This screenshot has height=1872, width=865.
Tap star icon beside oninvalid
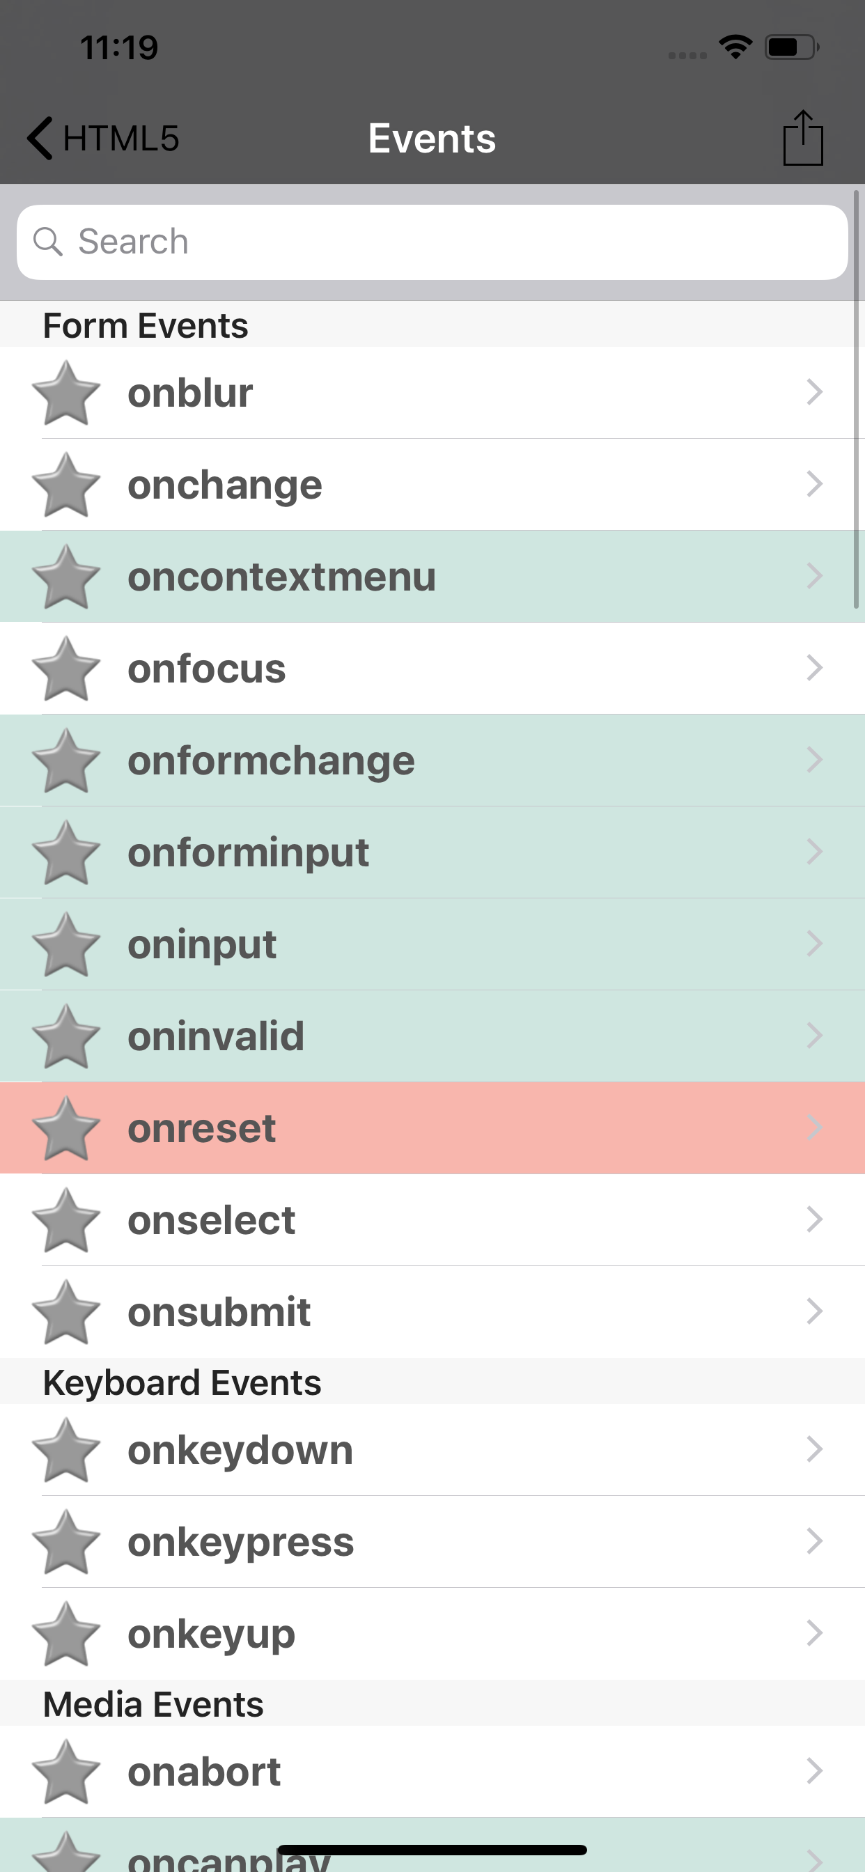coord(66,1036)
